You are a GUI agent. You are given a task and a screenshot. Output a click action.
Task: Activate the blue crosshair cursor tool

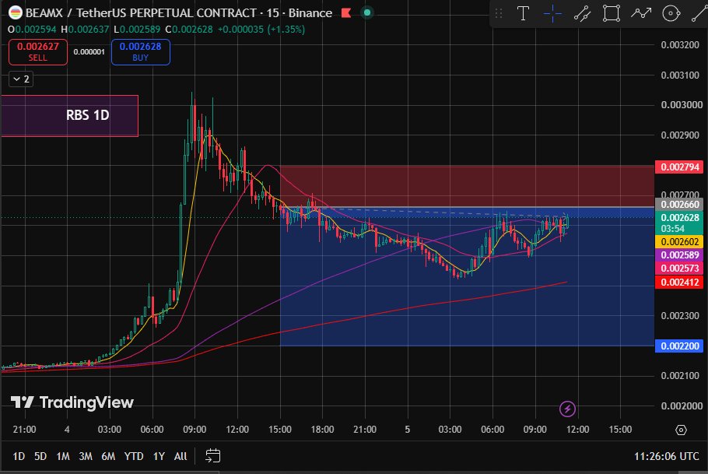tap(552, 13)
